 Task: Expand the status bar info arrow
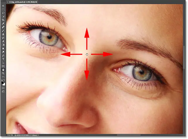click(x=39, y=135)
